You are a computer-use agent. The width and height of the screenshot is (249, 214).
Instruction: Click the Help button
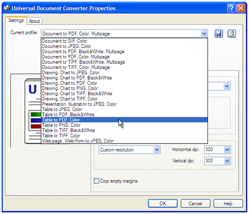click(228, 204)
